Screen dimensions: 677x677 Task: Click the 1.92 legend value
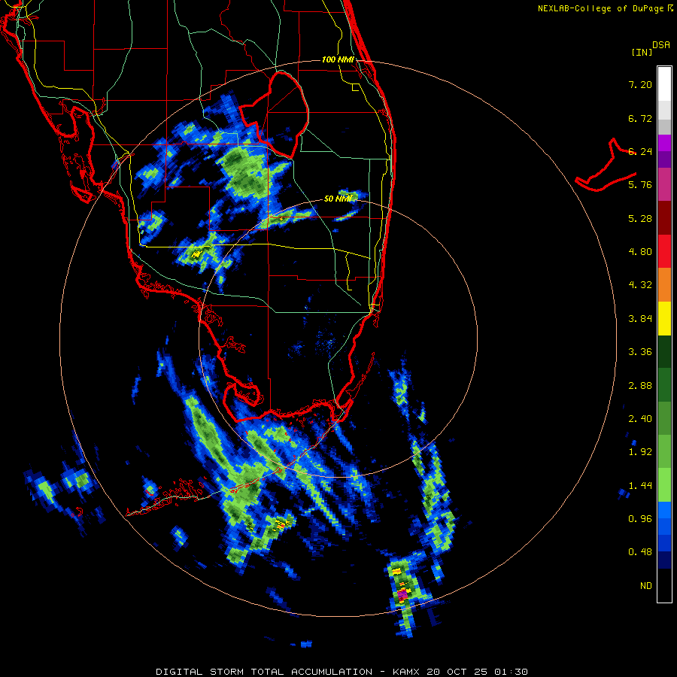click(x=640, y=452)
